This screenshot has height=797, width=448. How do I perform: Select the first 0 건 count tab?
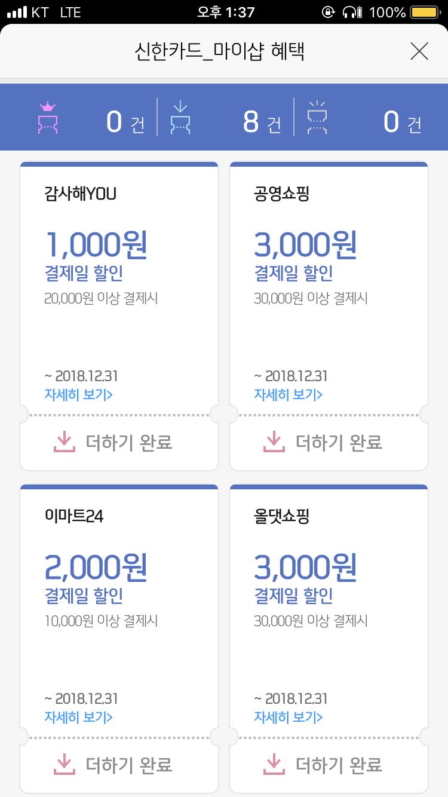point(125,122)
